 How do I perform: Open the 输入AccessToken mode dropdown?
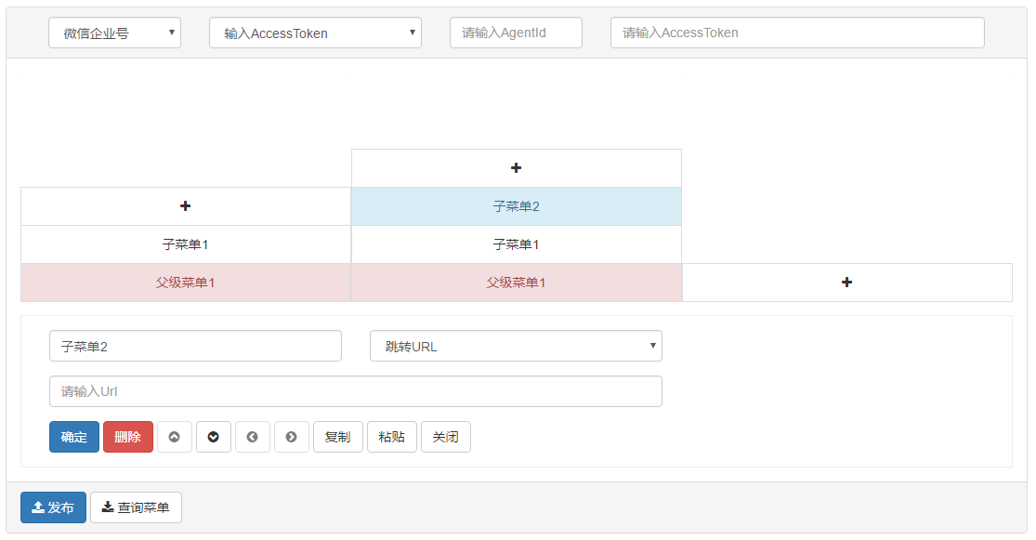(315, 33)
